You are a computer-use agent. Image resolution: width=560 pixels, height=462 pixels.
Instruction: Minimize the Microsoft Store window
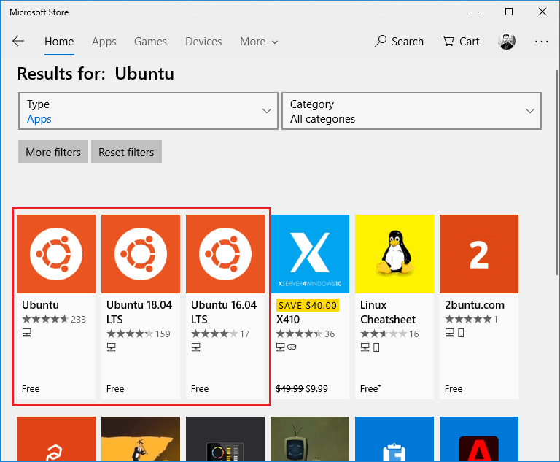475,12
